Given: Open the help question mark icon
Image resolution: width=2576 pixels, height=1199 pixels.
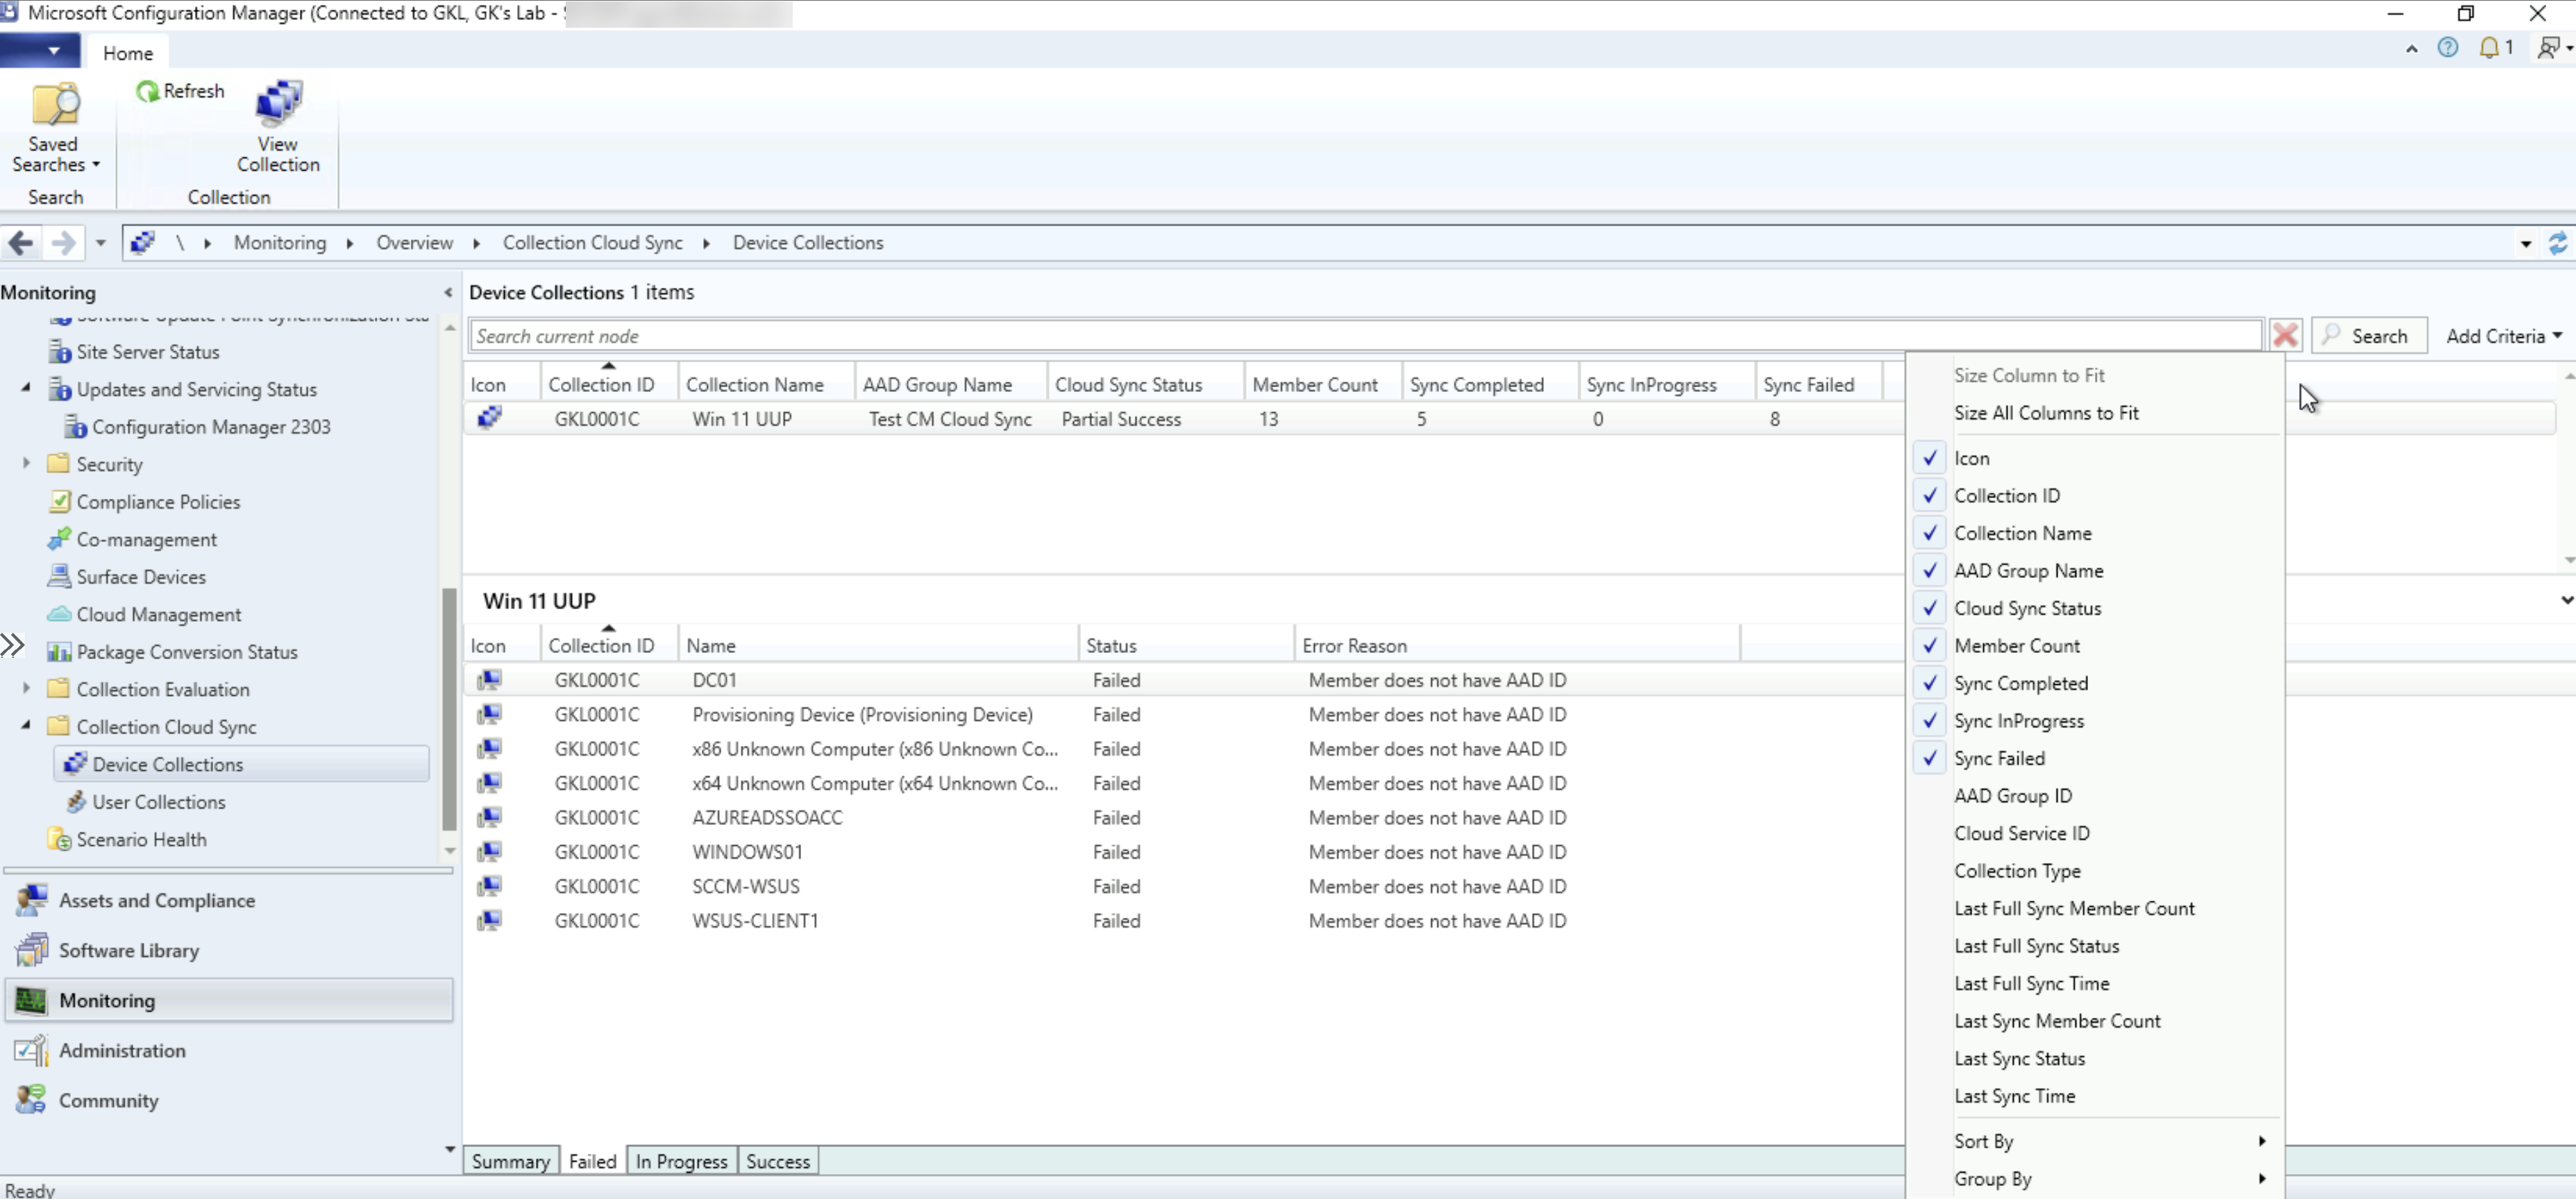Looking at the screenshot, I should pos(2447,48).
